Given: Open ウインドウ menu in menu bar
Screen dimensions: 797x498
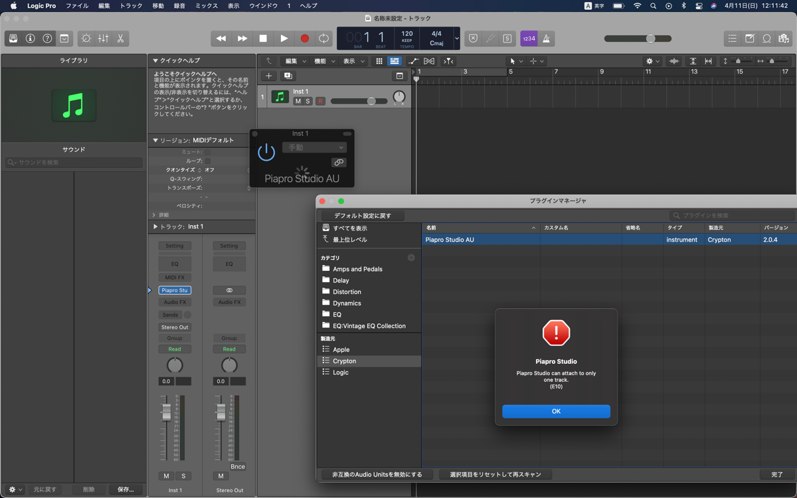Looking at the screenshot, I should (x=263, y=5).
